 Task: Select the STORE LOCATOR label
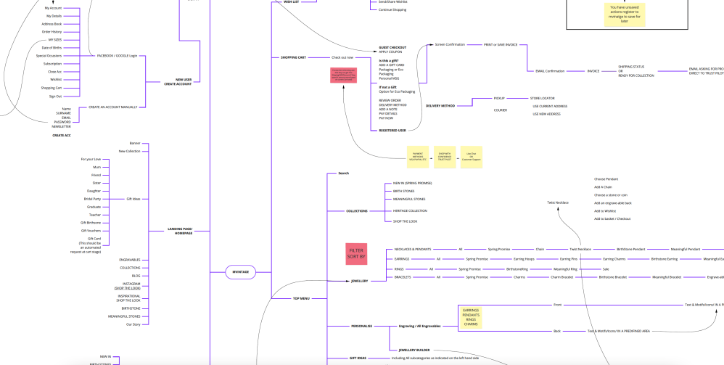tap(542, 98)
